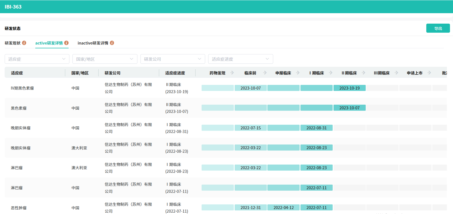Expand the 适应症进度 dropdown
This screenshot has width=453, height=214.
pos(240,59)
